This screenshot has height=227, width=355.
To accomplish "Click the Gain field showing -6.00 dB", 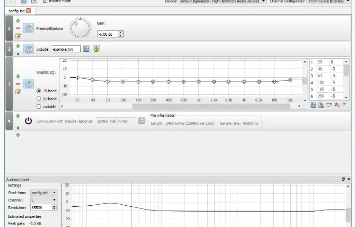I will click(108, 34).
